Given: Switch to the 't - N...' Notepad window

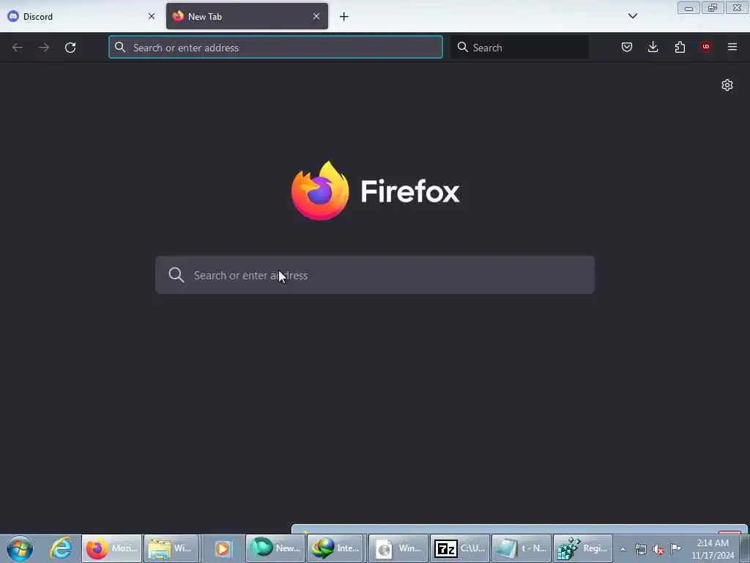Looking at the screenshot, I should coord(521,548).
